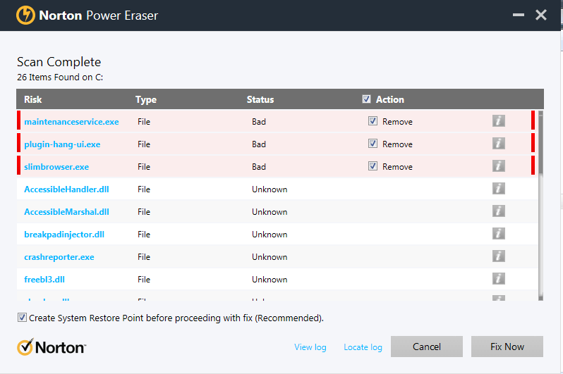Image resolution: width=563 pixels, height=374 pixels.
Task: Click info icon for crashreporter.exe
Action: point(499,256)
